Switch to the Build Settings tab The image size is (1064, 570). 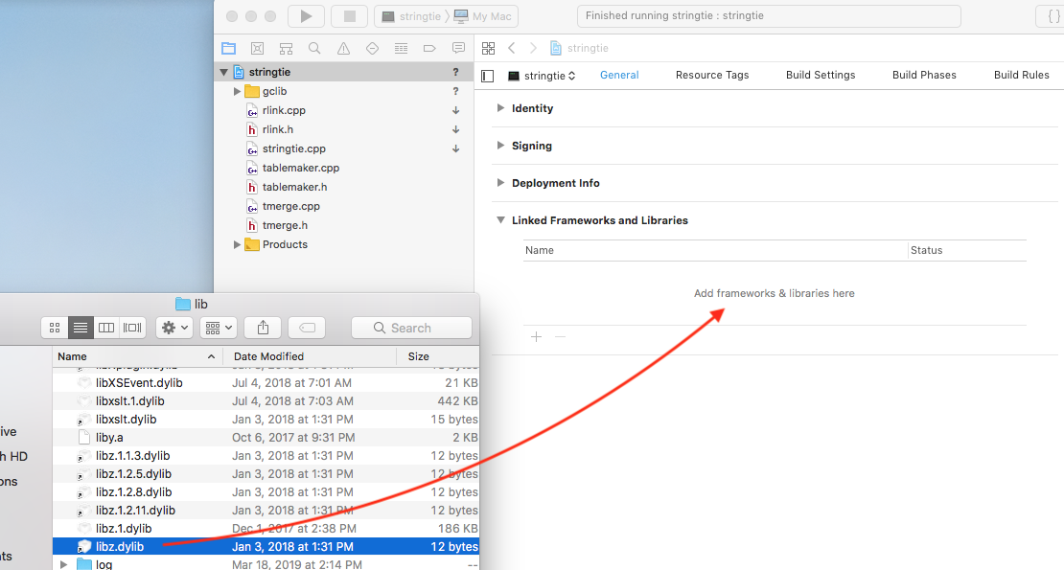(x=820, y=75)
